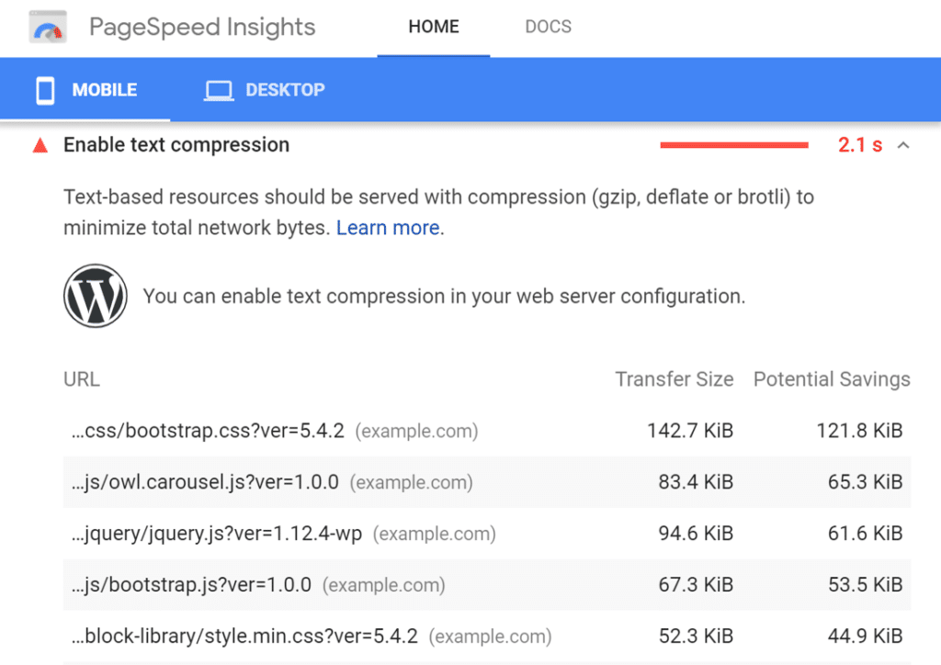
Task: Click the PageSpeed Insights gauge logo
Action: tap(49, 28)
